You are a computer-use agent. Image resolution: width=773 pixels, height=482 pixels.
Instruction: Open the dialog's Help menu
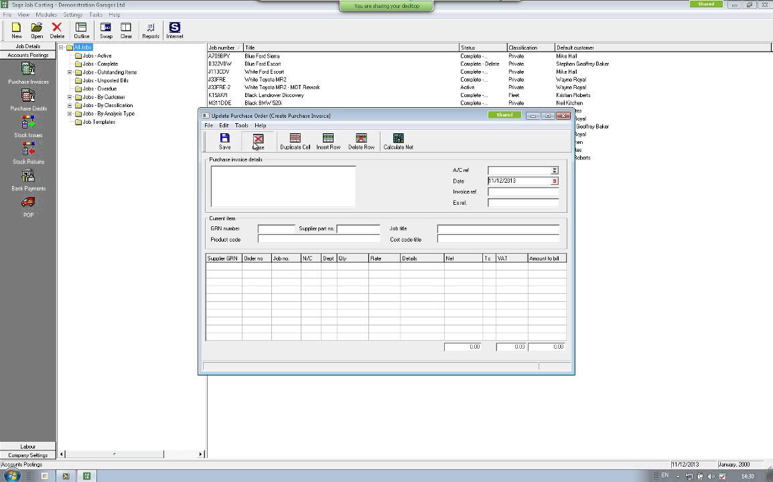pos(261,126)
